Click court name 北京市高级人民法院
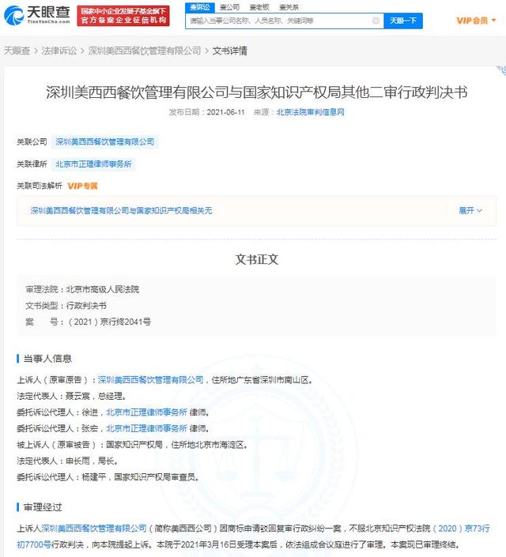The height and width of the screenshot is (557, 506). (x=103, y=289)
